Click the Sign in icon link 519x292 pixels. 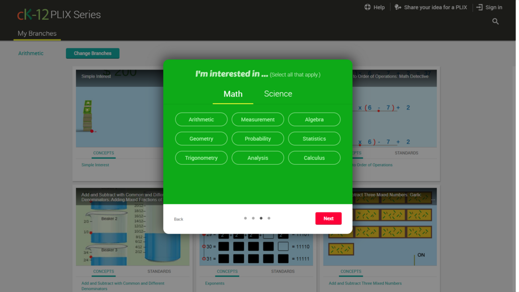click(x=489, y=8)
